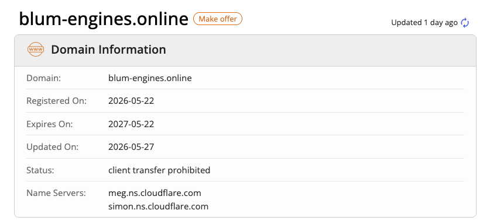Click expiry date 2027-05-22
483x224 pixels.
click(x=131, y=124)
